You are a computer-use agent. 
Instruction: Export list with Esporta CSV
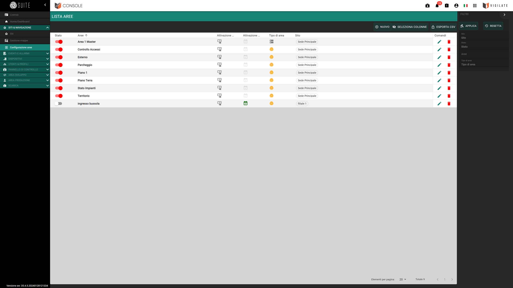(x=443, y=27)
